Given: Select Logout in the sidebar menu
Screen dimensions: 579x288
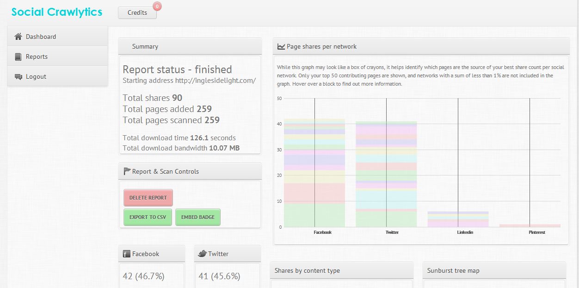Looking at the screenshot, I should 36,76.
